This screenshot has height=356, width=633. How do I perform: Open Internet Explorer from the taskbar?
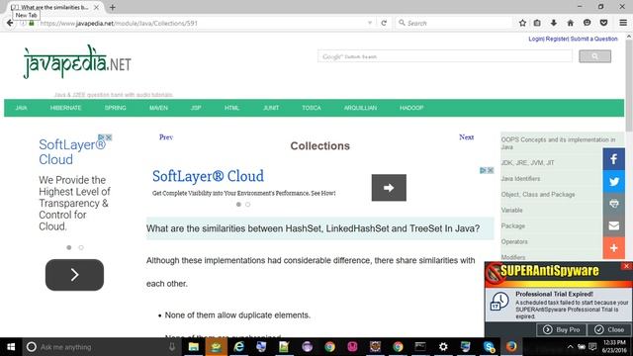click(x=238, y=347)
